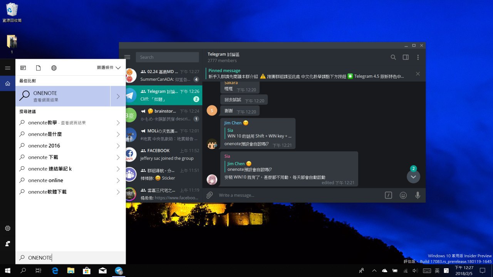Open the volume control in system tray

tap(415, 270)
